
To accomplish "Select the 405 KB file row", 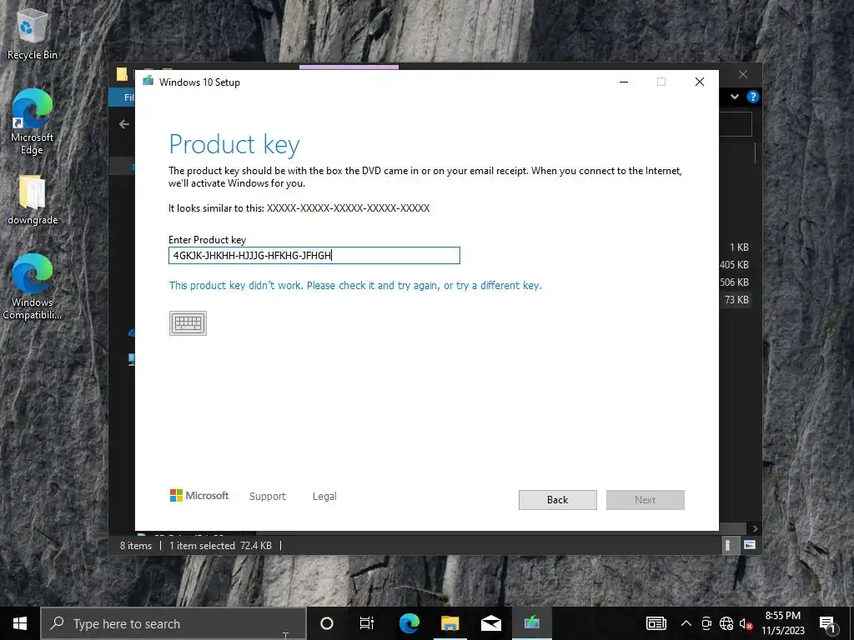I will point(734,264).
